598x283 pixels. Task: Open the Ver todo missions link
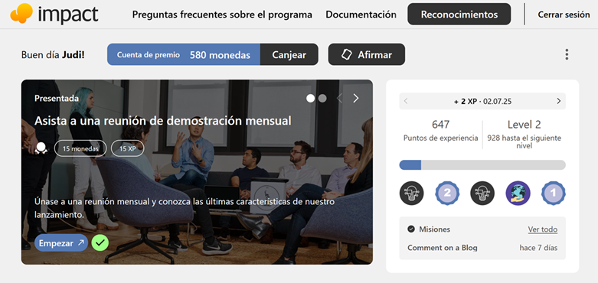[543, 229]
